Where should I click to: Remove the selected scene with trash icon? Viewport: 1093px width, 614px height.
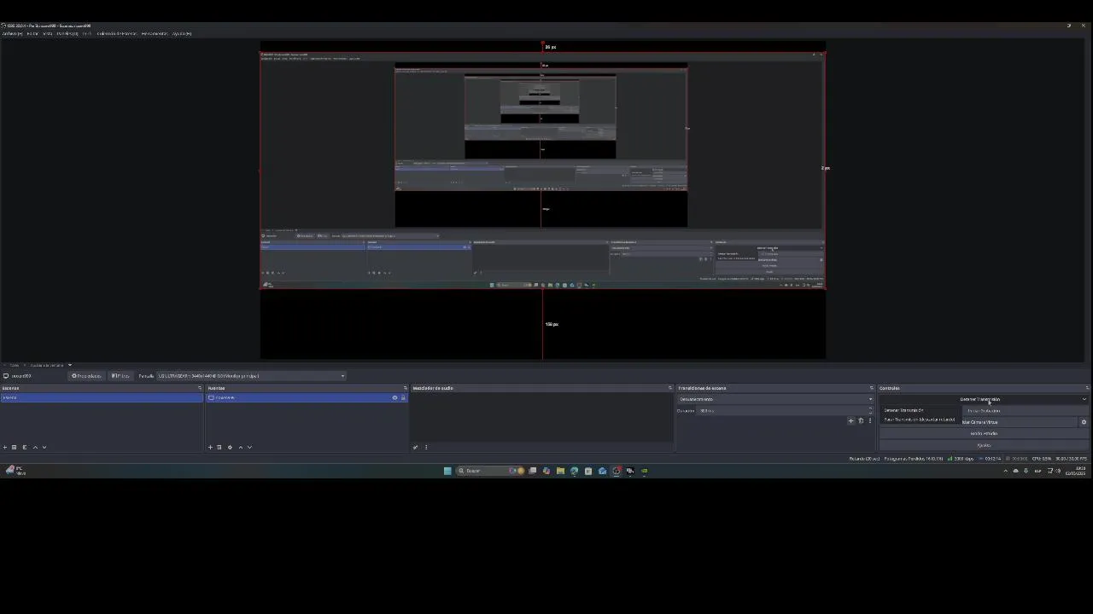coord(14,447)
